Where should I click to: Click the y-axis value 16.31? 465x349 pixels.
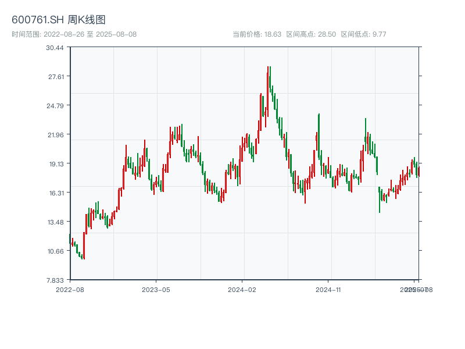[56, 193]
